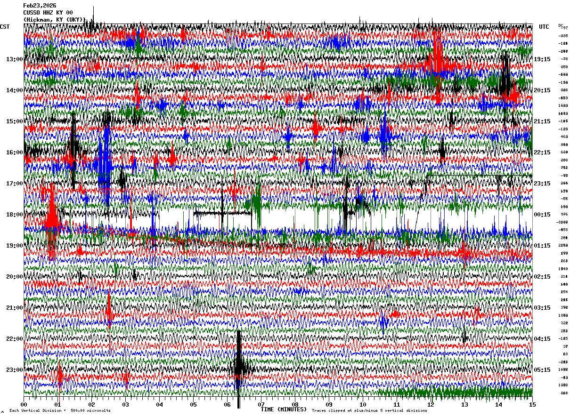570x417 pixels.
Task: Click the minute axis tick label 02
Action: pos(91,405)
